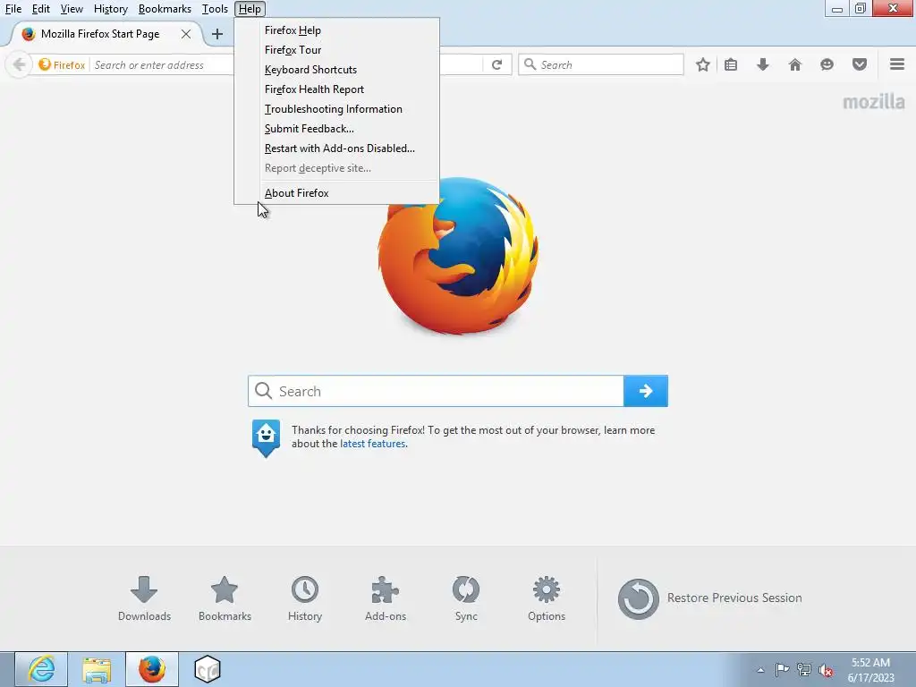Screen dimensions: 916x687
Task: Go back with the back arrow
Action: [19, 64]
